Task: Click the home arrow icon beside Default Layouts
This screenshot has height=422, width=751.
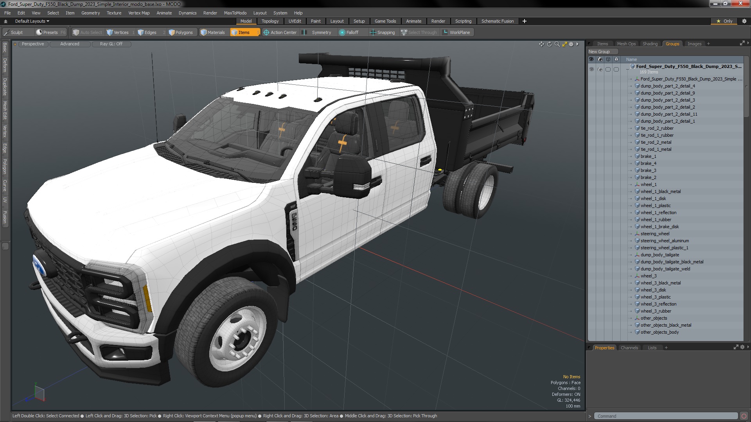Action: tap(5, 21)
